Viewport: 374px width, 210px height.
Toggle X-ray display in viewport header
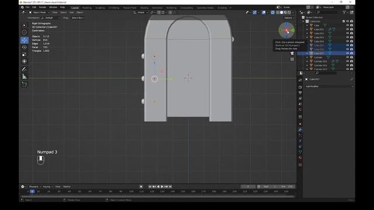273,12
